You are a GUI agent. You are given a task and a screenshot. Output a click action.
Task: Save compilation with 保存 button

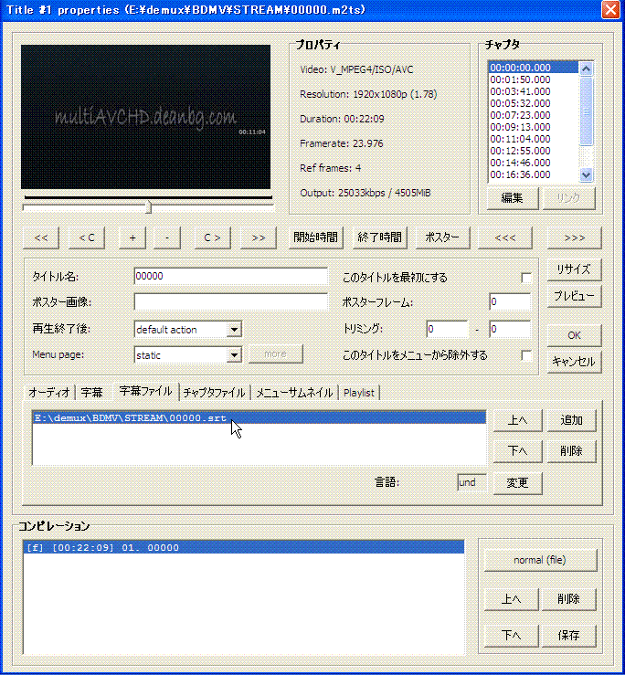(568, 636)
